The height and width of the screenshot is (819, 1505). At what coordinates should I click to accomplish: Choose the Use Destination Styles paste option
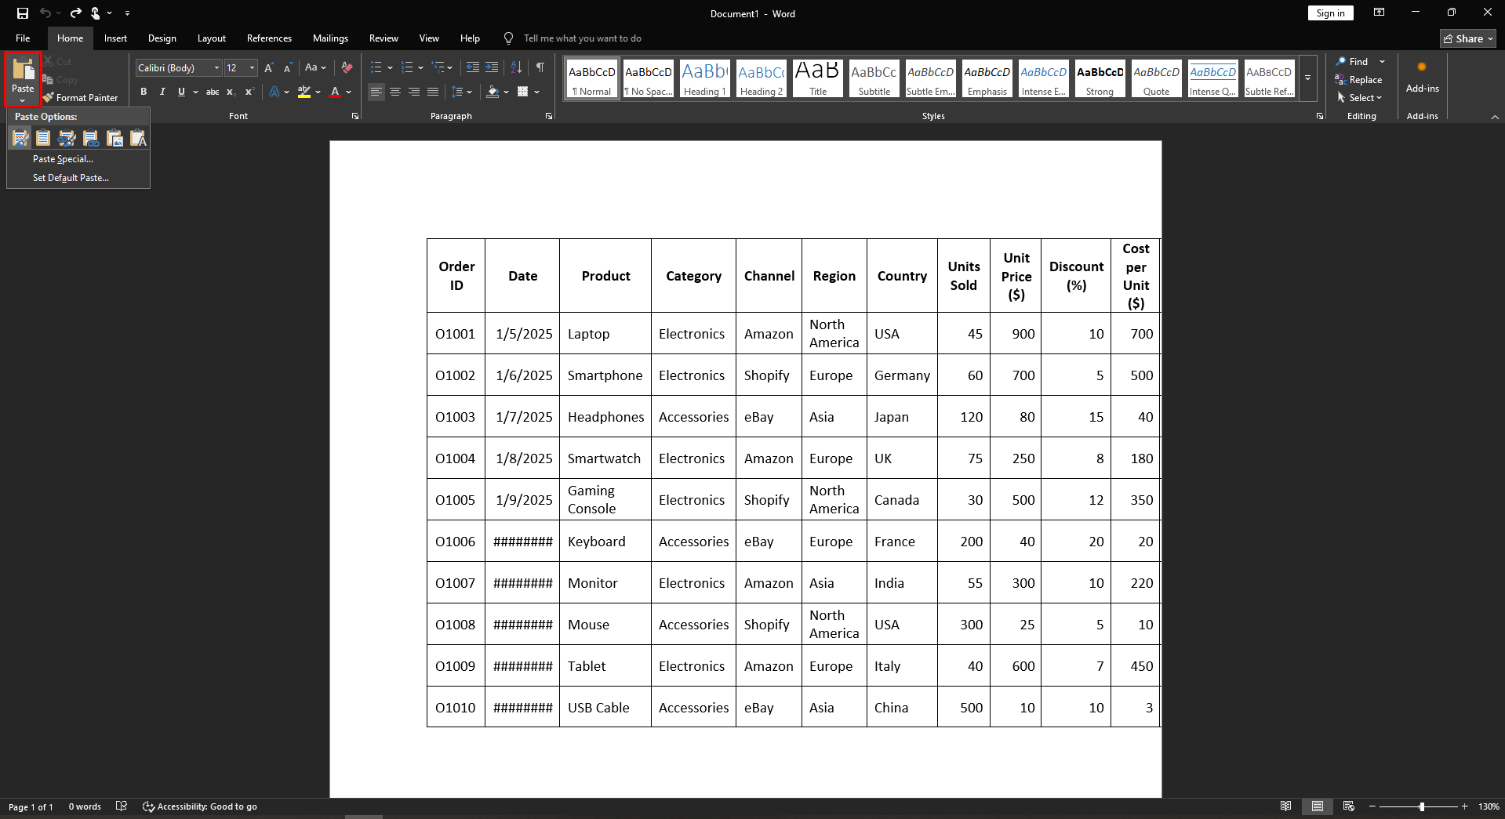click(x=44, y=139)
